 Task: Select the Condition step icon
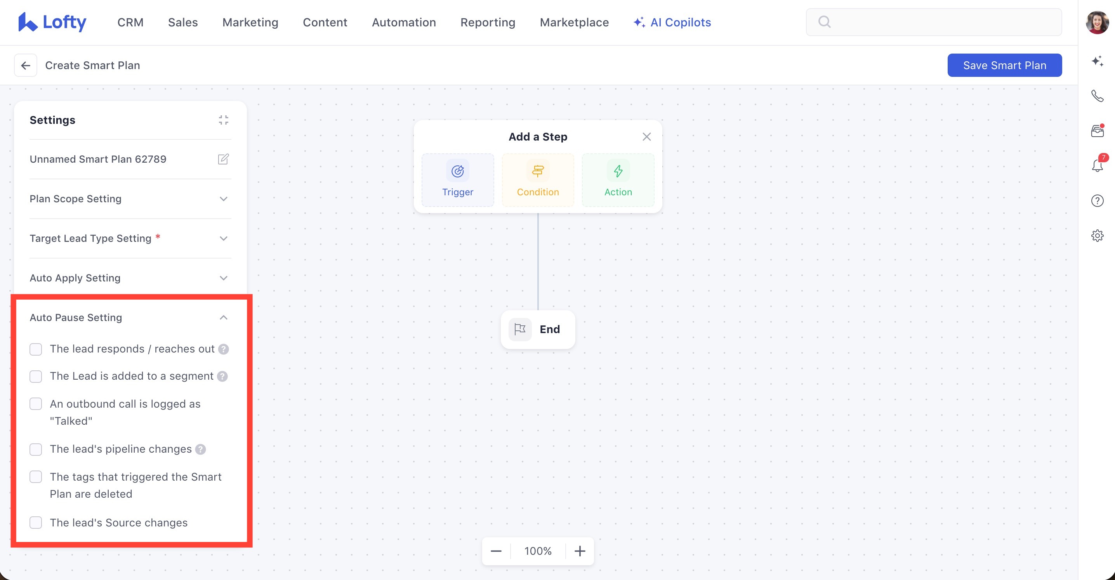coord(538,172)
